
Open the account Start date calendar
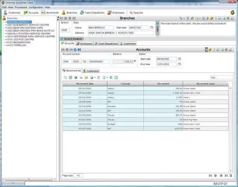(179, 59)
